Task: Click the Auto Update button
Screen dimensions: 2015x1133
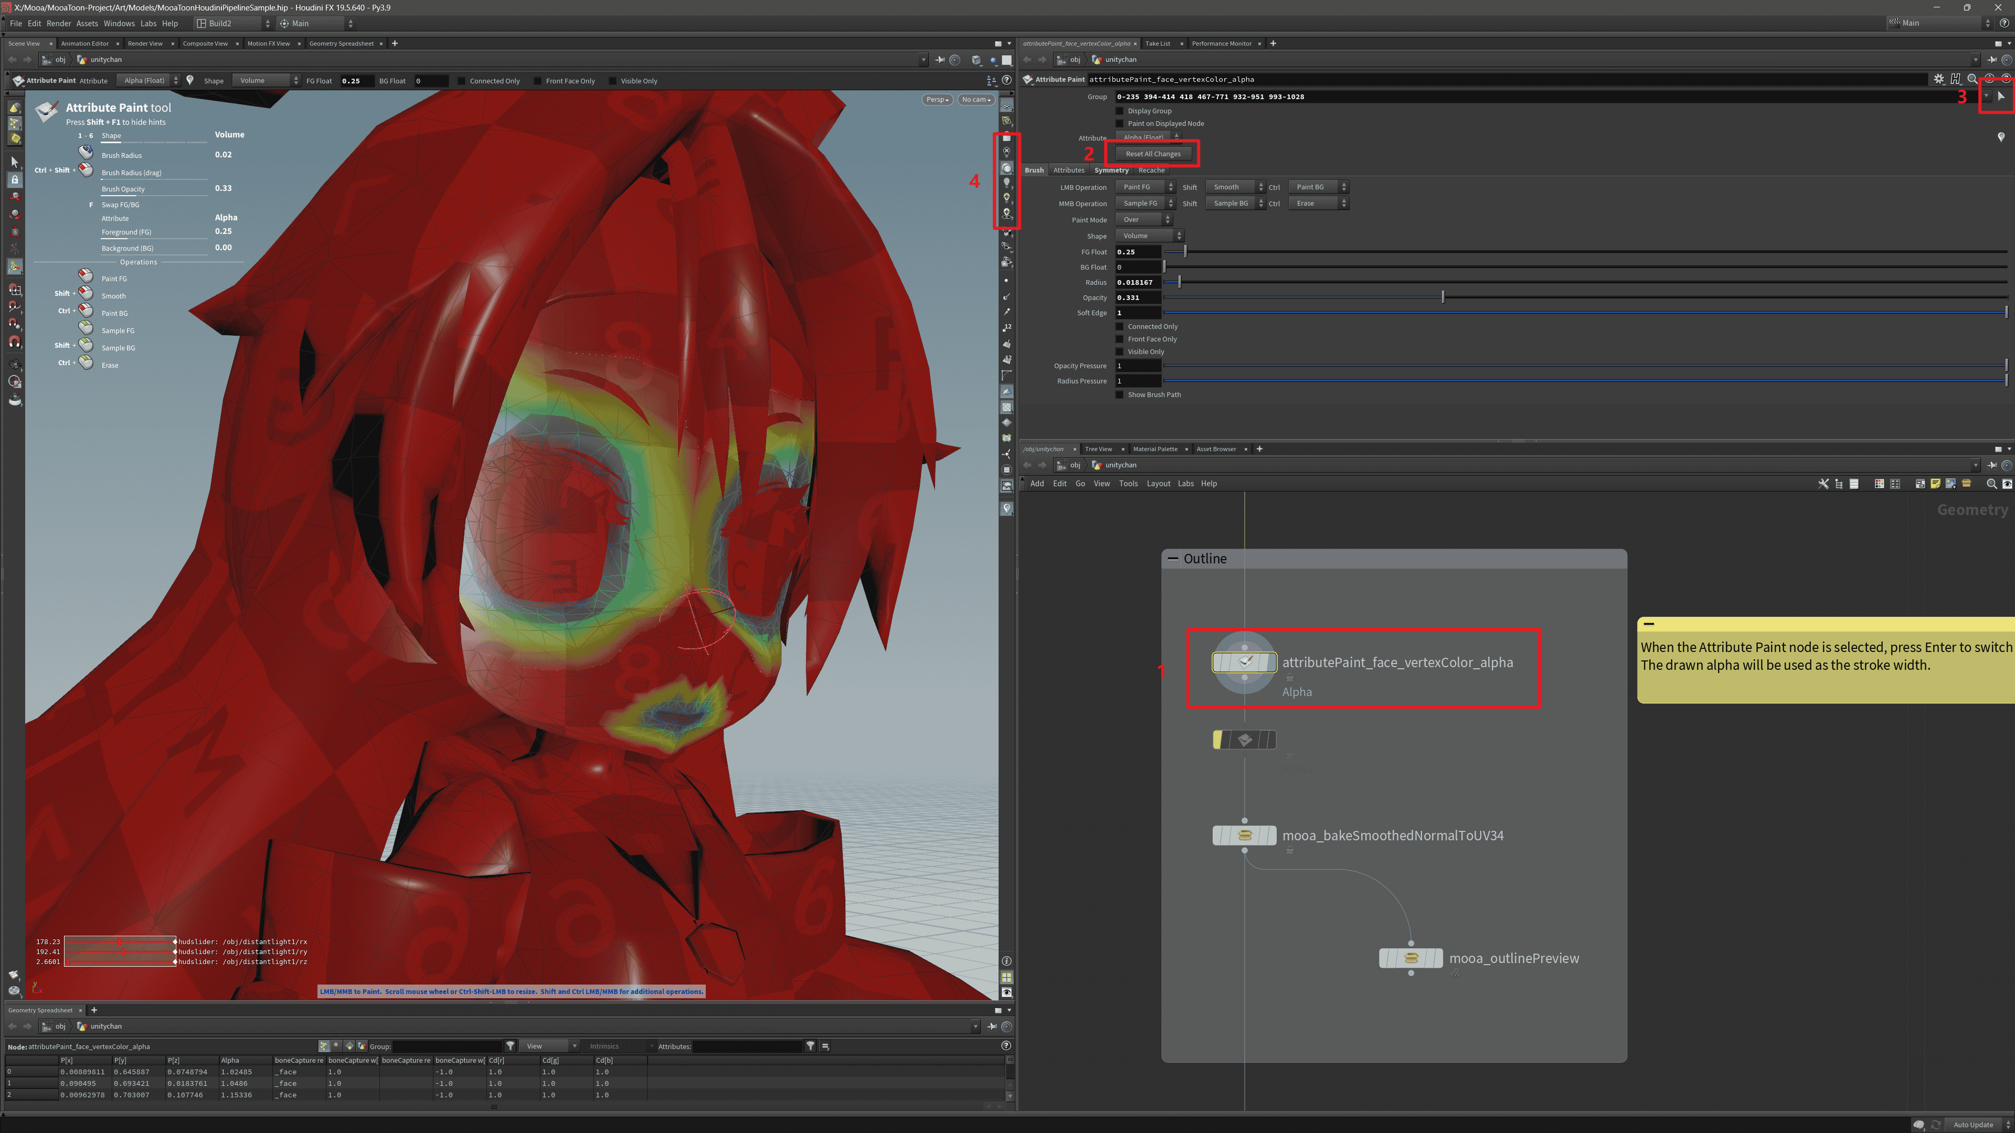Action: click(1973, 1125)
